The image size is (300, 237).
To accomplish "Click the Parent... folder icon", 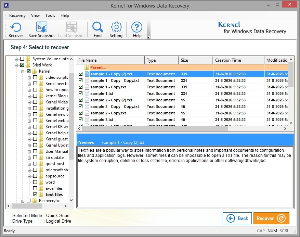I will (x=87, y=67).
